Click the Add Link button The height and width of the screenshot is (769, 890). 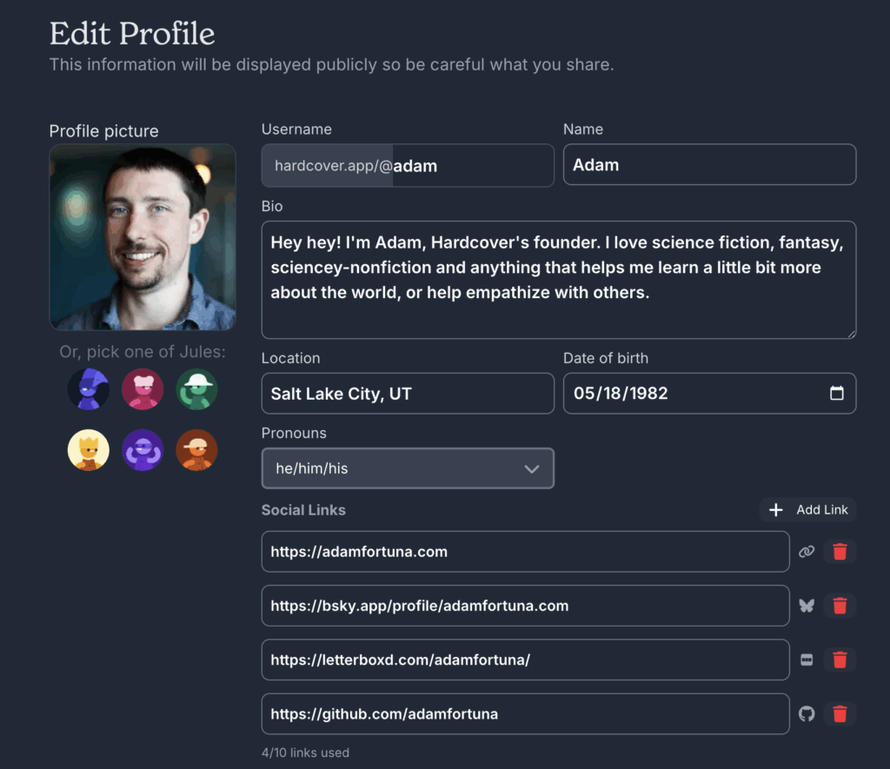pos(808,510)
